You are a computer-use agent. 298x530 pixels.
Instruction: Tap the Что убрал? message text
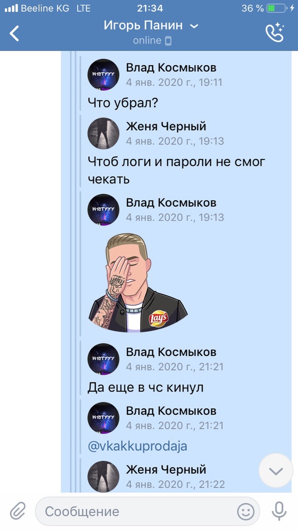[x=123, y=103]
